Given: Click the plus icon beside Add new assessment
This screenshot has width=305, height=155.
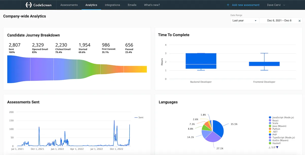Looking at the screenshot, I should (x=228, y=5).
